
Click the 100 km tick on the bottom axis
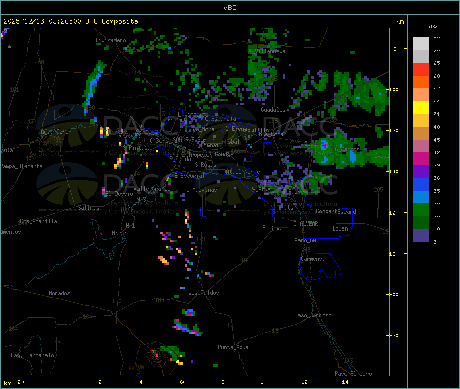(265, 382)
